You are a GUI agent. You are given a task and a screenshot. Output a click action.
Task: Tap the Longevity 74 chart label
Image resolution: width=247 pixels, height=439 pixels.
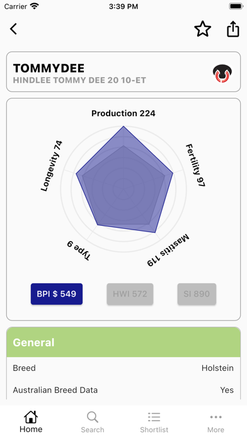pyautogui.click(x=52, y=166)
